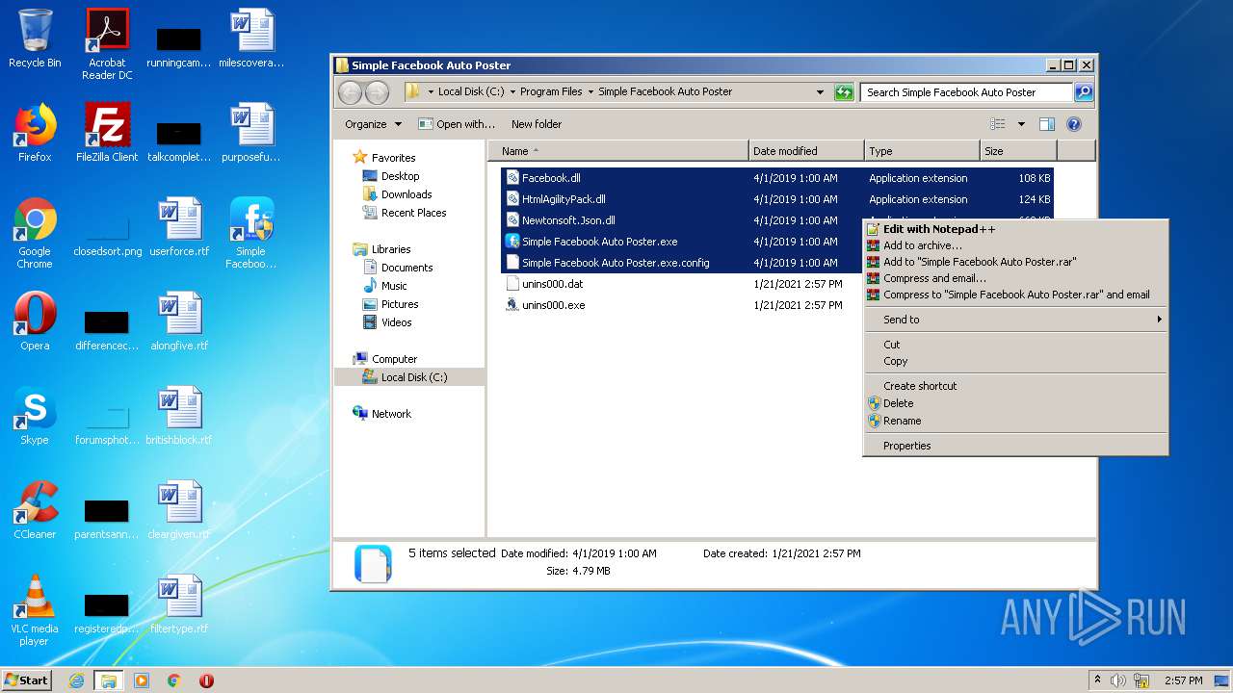Sort by Date modified column header
Screen dimensions: 1233x693
806,151
